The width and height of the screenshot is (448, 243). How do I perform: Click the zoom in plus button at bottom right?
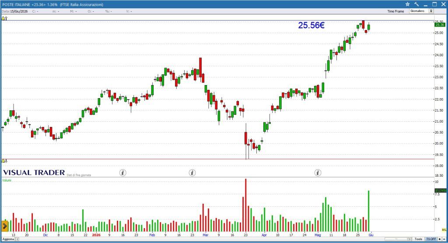[440, 240]
